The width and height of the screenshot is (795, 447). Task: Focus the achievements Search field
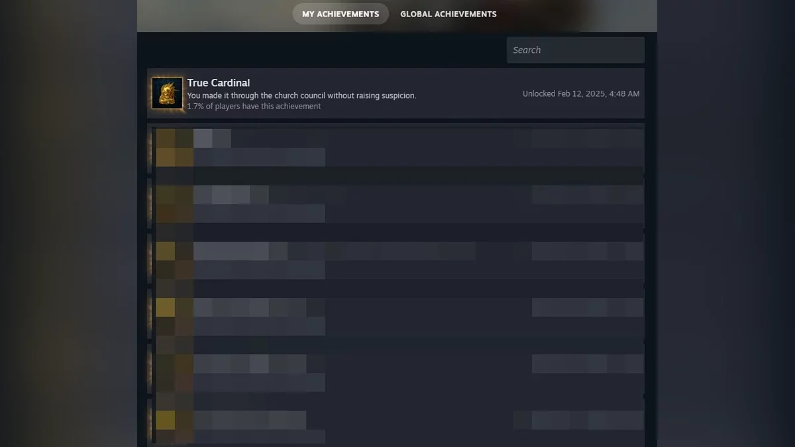[575, 50]
